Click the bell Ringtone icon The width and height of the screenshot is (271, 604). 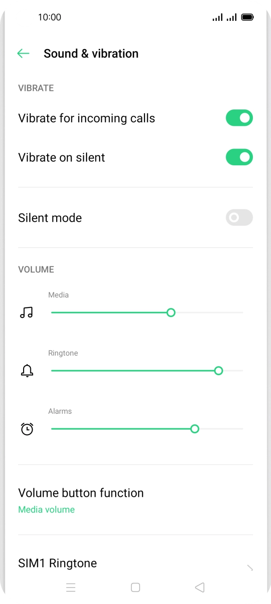27,371
